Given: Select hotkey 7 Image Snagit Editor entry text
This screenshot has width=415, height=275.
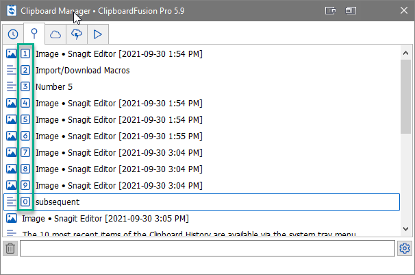Looking at the screenshot, I should (119, 153).
